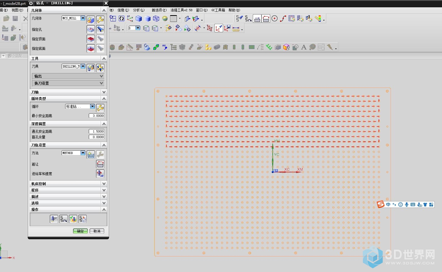Click the Sogou IME '中' language toggle
The image size is (442, 272).
pyautogui.click(x=388, y=204)
